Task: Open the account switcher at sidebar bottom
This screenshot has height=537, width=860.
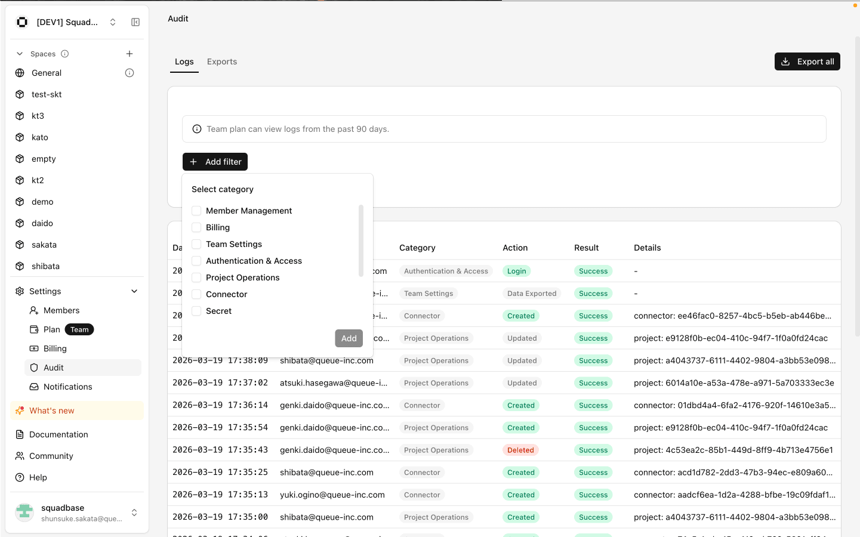Action: [133, 512]
